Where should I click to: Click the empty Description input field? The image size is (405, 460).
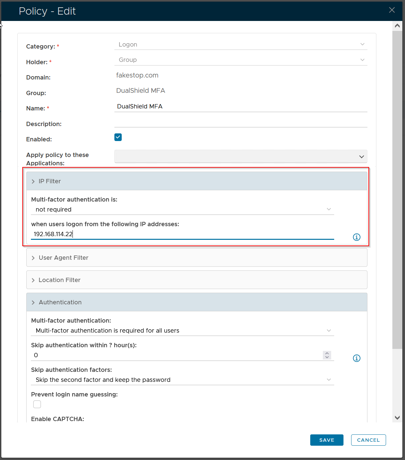tap(241, 122)
